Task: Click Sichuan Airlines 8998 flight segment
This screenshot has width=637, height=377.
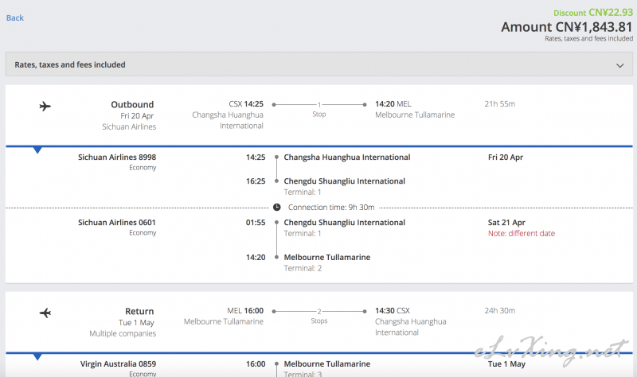Action: (x=117, y=157)
